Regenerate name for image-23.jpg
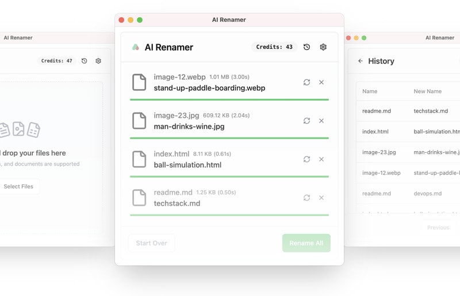 coord(306,121)
